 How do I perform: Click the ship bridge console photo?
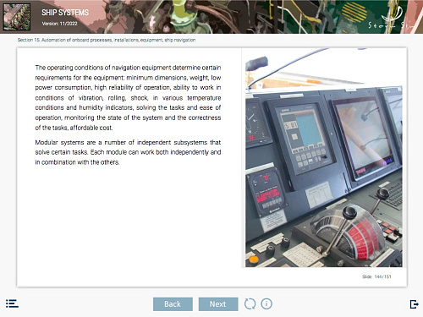(324, 157)
